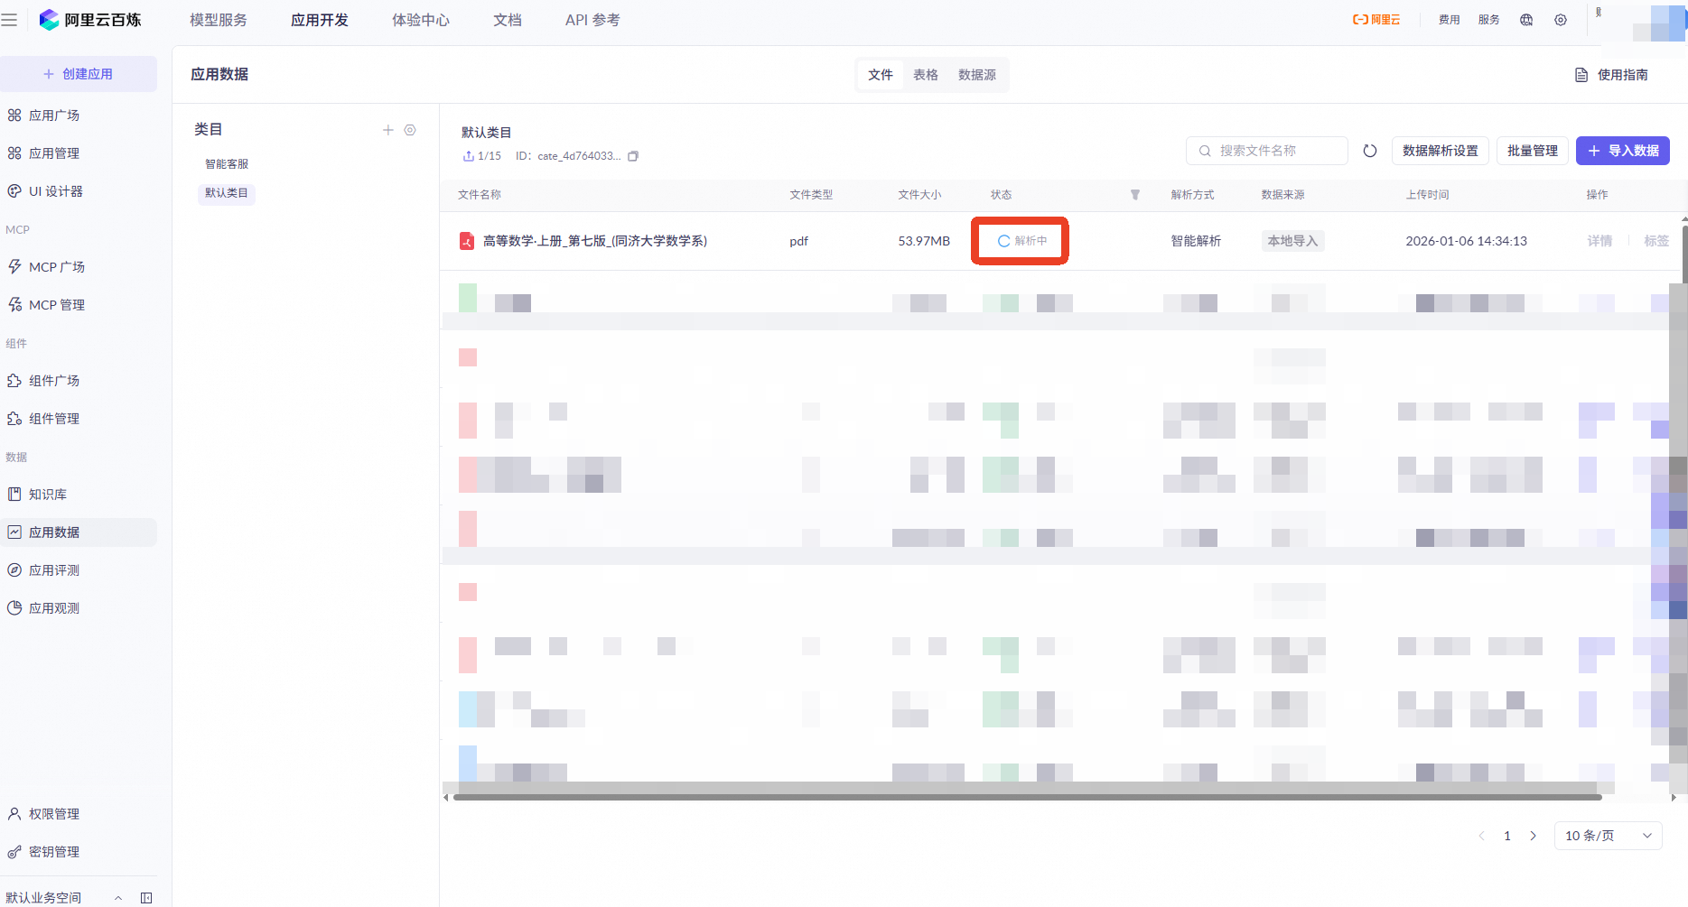Click the 智能解析 cell

(1196, 241)
